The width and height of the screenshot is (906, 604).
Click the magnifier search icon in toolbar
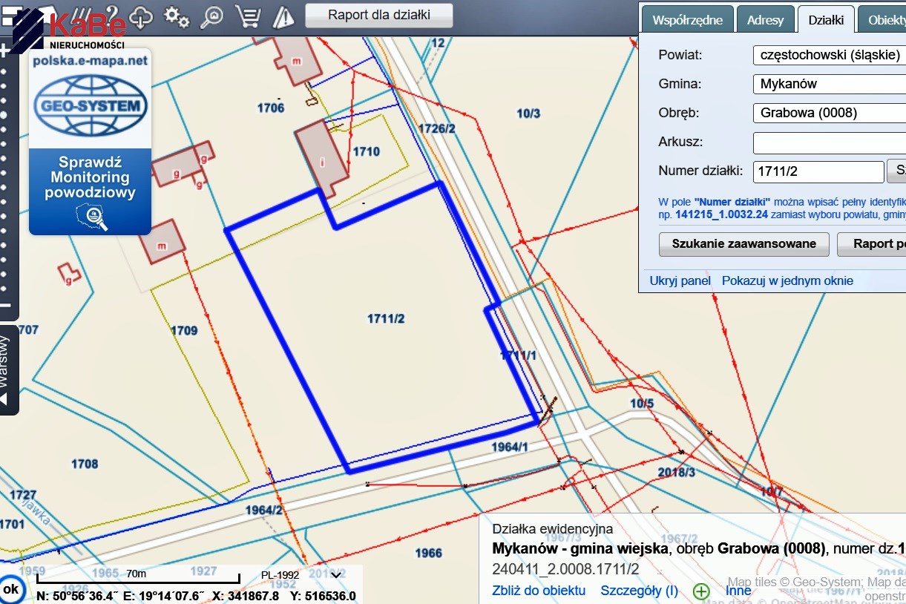pos(212,16)
